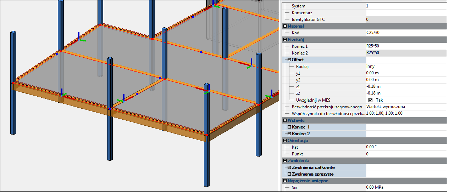Expand Koniec 1 under Wstawki
This screenshot has height=194, width=449.
tap(289, 127)
